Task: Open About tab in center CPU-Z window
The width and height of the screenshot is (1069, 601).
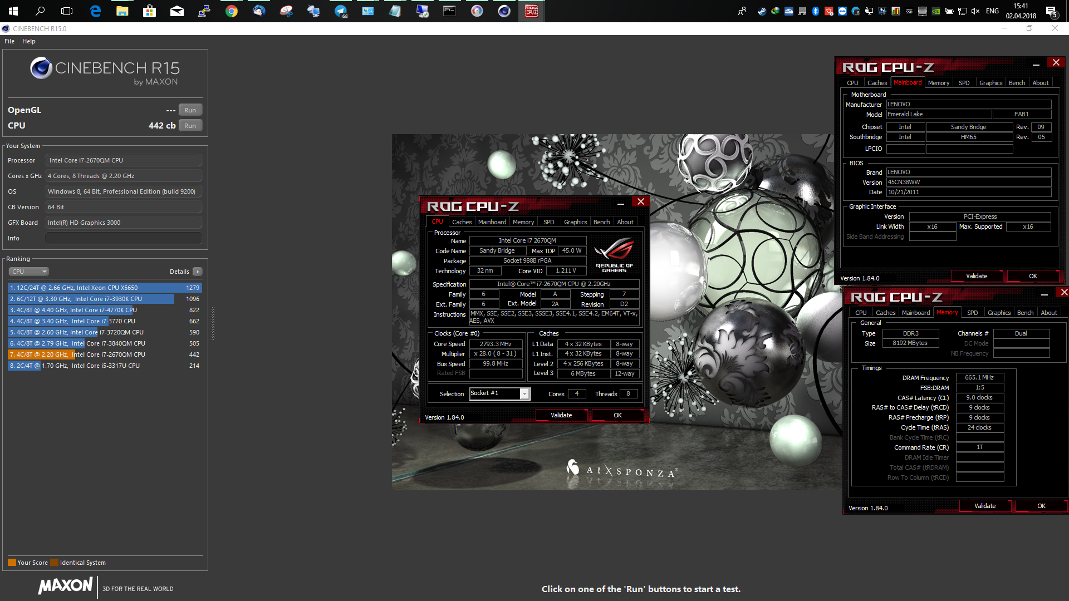Action: (625, 222)
